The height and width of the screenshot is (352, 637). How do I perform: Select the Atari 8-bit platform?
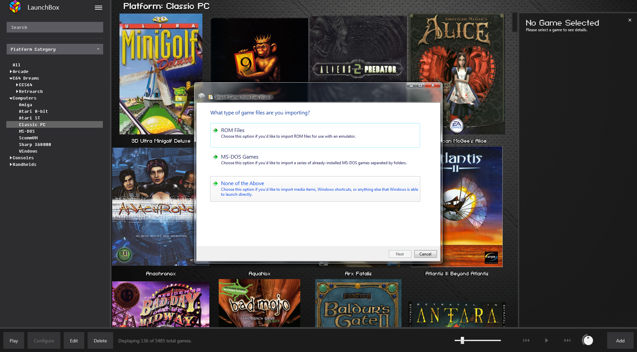coord(34,111)
